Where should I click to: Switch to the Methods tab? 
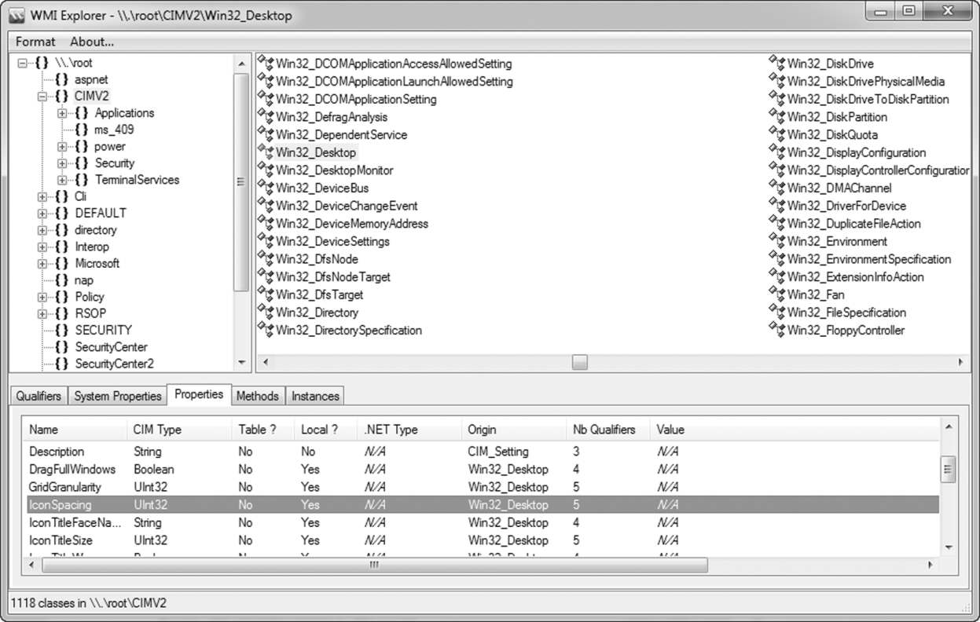[x=257, y=397]
